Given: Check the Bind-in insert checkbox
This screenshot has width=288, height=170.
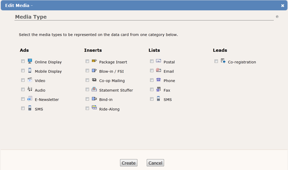Looking at the screenshot, I should 87,99.
